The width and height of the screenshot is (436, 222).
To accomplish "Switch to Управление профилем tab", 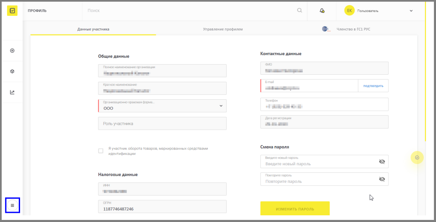I will pyautogui.click(x=223, y=29).
